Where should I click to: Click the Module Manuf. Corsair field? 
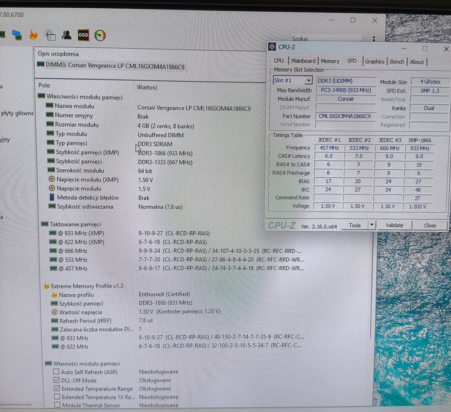click(346, 99)
